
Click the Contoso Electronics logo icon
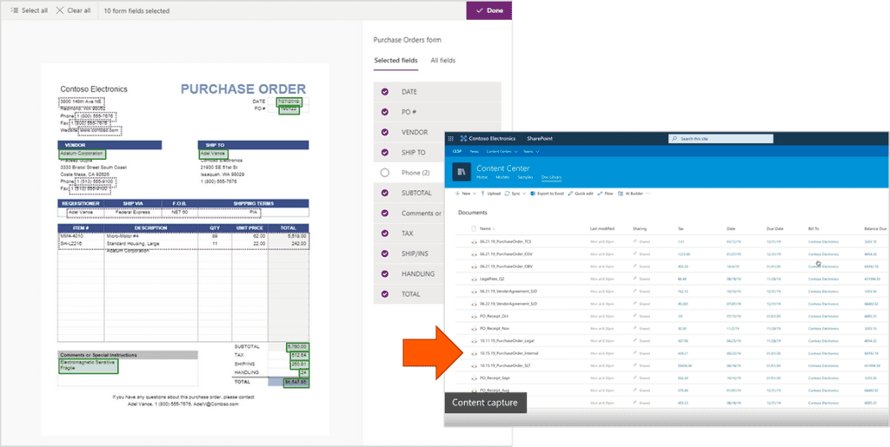coord(463,138)
